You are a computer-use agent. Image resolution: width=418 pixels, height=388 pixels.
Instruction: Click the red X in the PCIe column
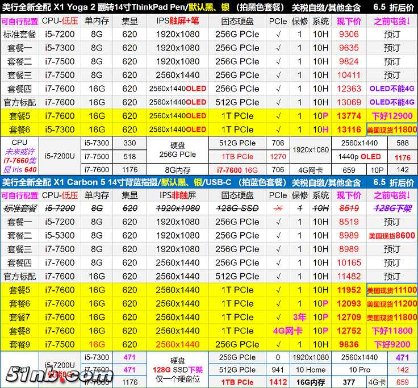tap(278, 208)
